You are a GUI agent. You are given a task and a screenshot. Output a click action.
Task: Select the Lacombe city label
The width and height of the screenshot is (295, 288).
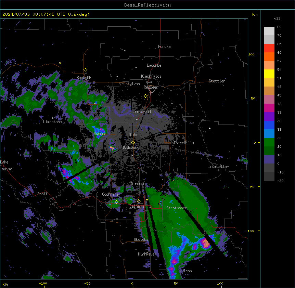coord(154,65)
